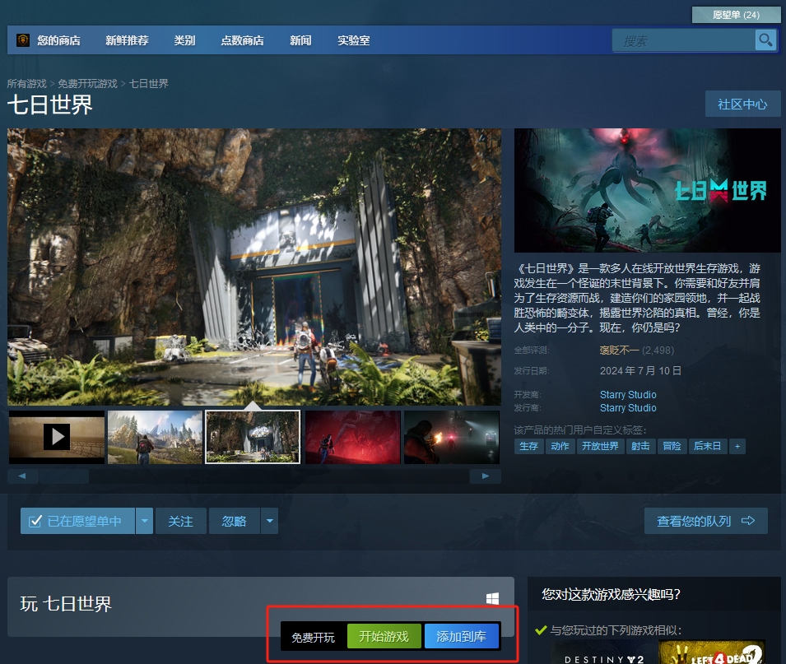Click the game header capsule image

pyautogui.click(x=648, y=190)
